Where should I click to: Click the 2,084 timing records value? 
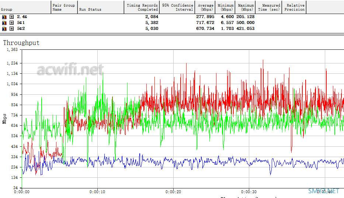coord(152,17)
